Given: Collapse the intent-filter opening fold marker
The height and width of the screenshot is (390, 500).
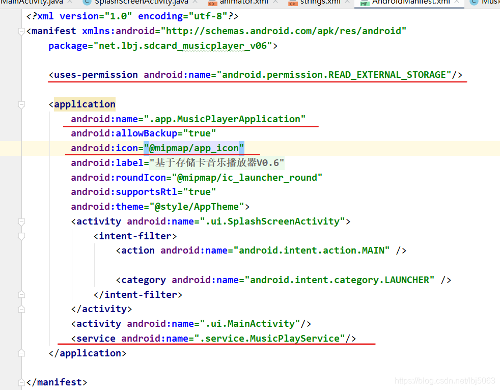Looking at the screenshot, I should [21, 236].
